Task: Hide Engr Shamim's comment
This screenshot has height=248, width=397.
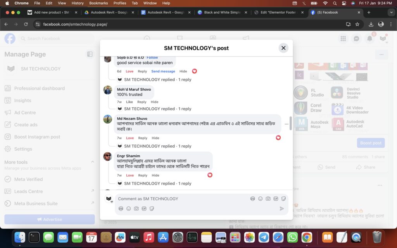Action: coord(155,175)
